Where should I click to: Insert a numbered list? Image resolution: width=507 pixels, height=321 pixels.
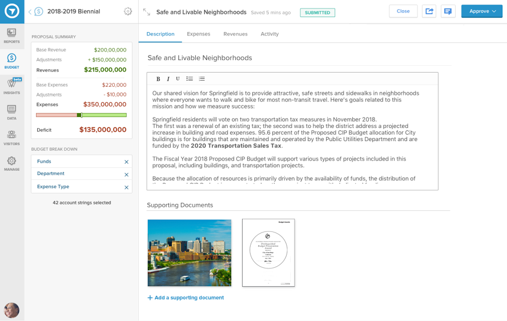click(202, 79)
